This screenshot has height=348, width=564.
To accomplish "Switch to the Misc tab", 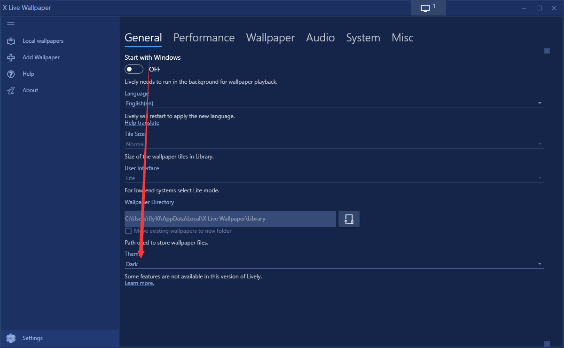I will click(403, 38).
